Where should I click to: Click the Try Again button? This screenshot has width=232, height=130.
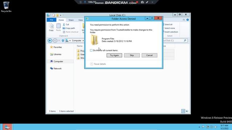pos(115,55)
